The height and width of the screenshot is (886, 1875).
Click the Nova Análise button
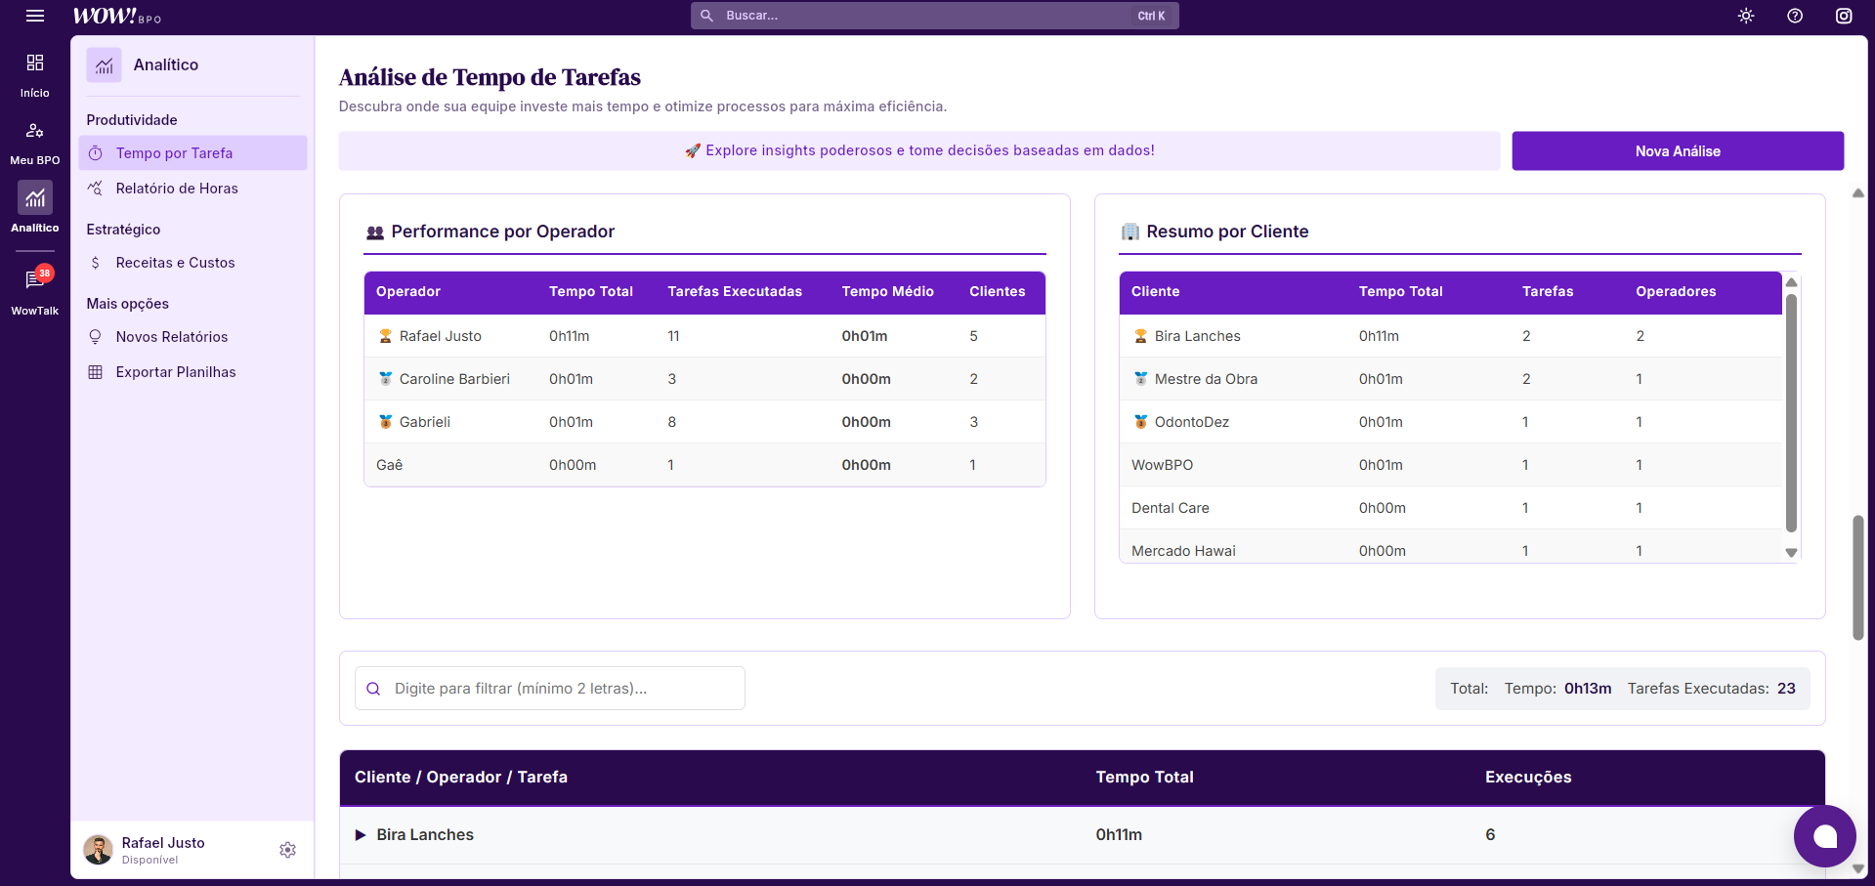click(x=1677, y=151)
